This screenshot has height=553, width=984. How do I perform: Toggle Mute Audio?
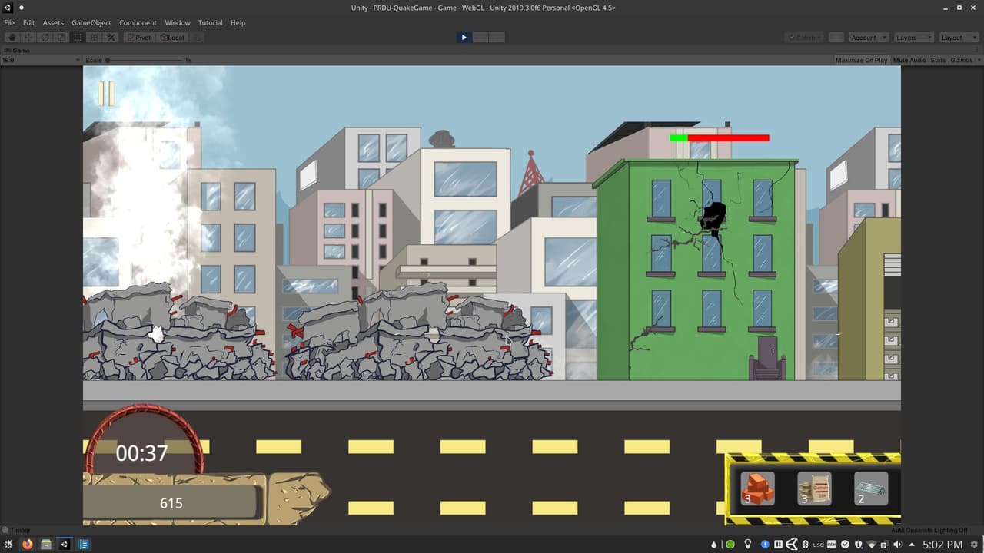[x=909, y=60]
